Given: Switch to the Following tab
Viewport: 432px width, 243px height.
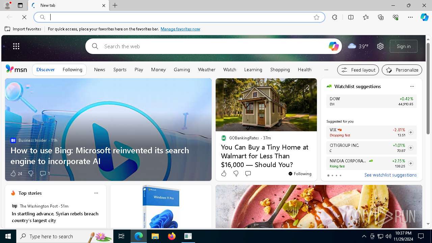Looking at the screenshot, I should point(73,70).
